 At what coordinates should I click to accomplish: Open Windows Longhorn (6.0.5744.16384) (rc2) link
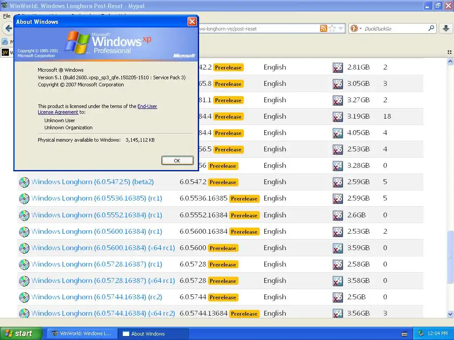97,297
